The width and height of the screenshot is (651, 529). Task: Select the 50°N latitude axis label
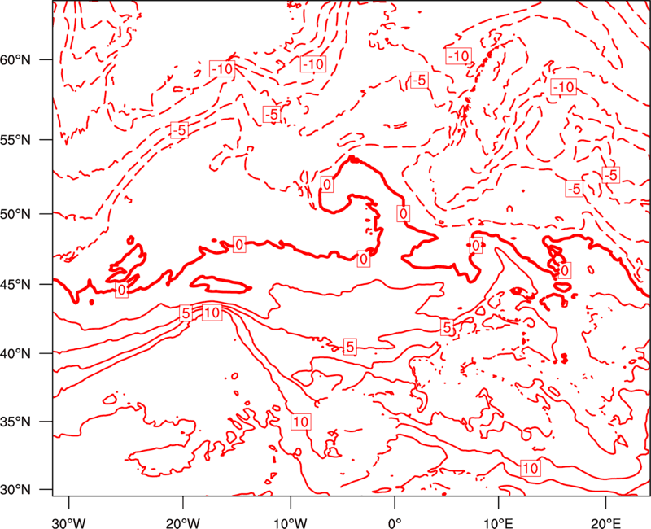click(x=15, y=214)
